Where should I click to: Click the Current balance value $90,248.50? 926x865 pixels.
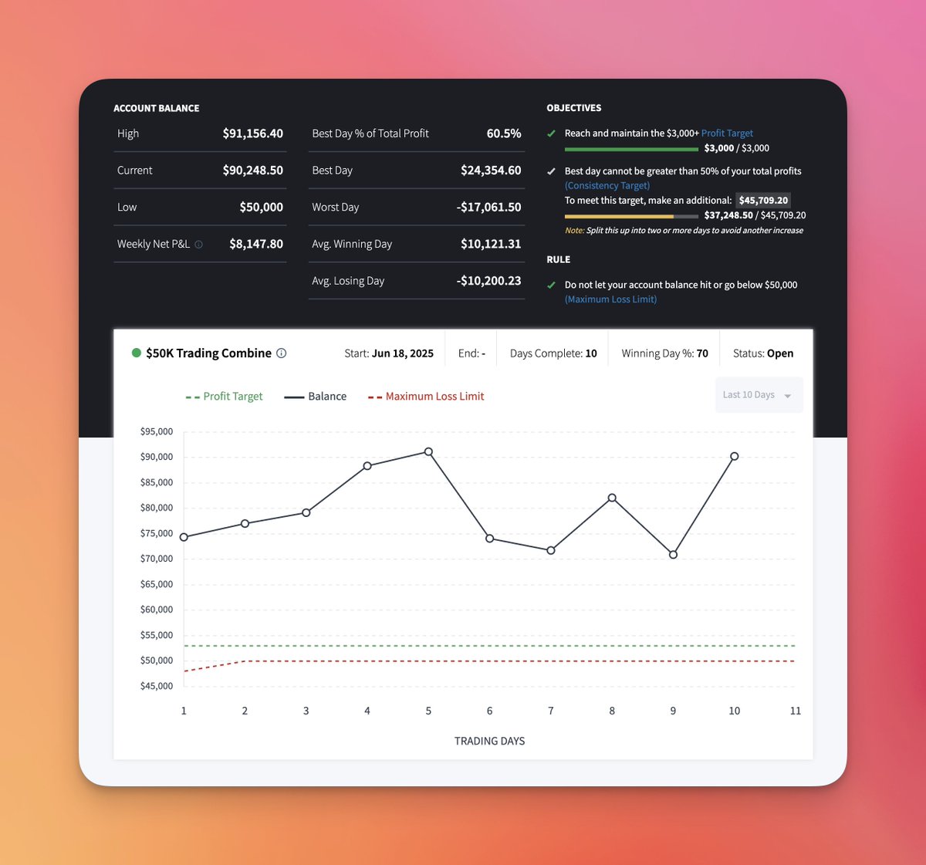coord(253,171)
